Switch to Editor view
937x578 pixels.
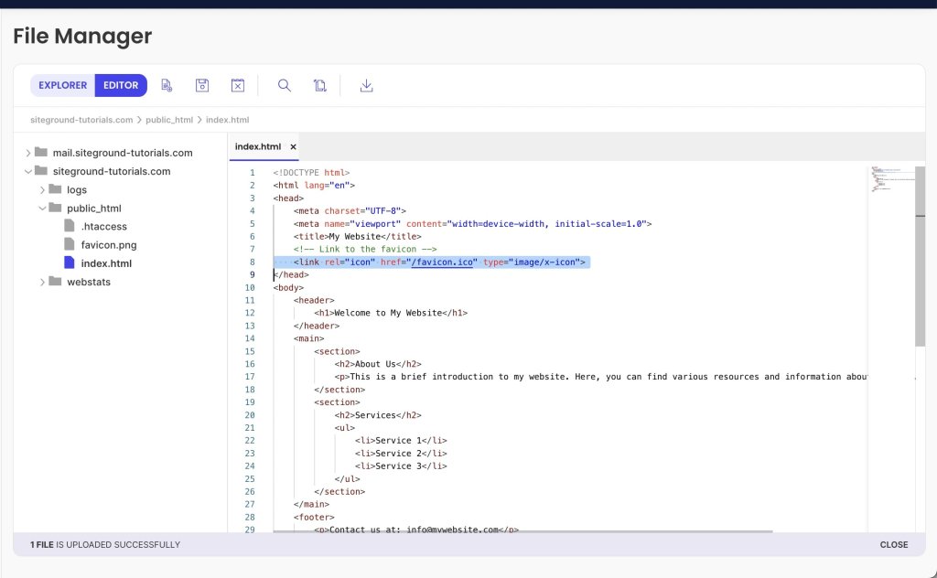(121, 85)
